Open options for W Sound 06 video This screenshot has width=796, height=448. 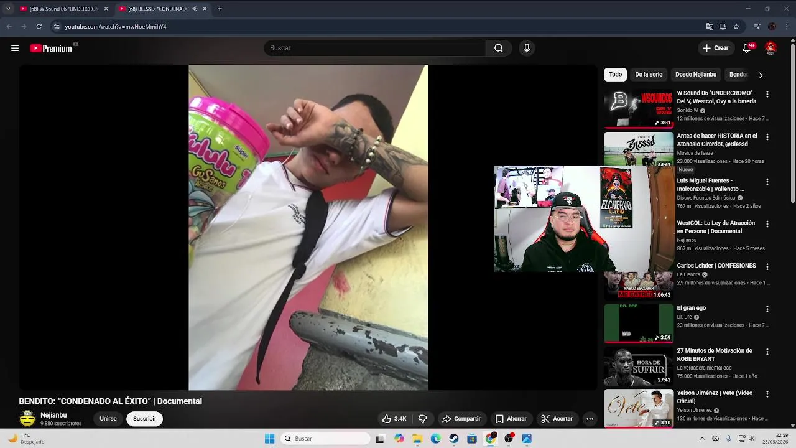coord(767,94)
